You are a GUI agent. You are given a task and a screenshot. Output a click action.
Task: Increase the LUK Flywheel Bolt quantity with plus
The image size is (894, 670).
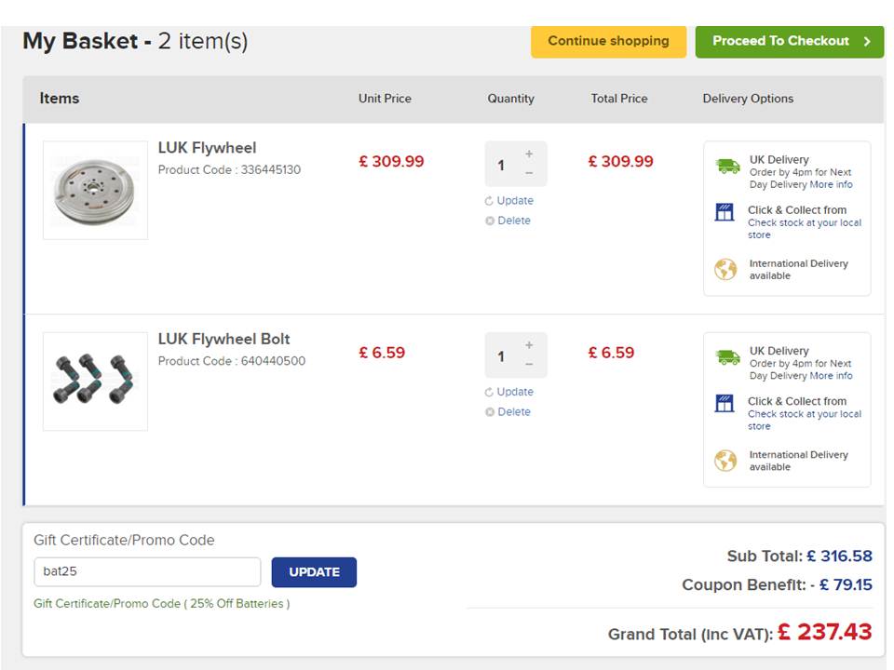pyautogui.click(x=529, y=345)
